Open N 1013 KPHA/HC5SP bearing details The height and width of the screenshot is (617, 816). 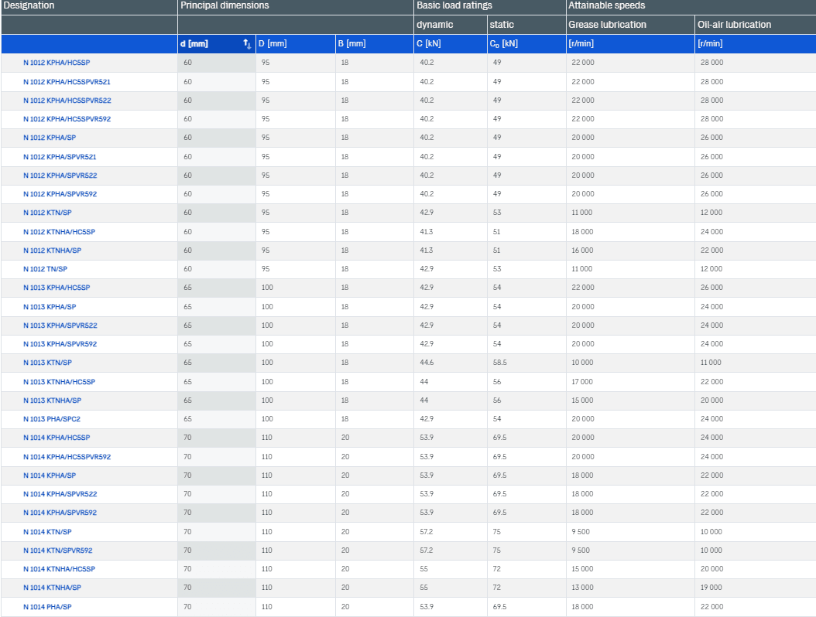tap(57, 288)
